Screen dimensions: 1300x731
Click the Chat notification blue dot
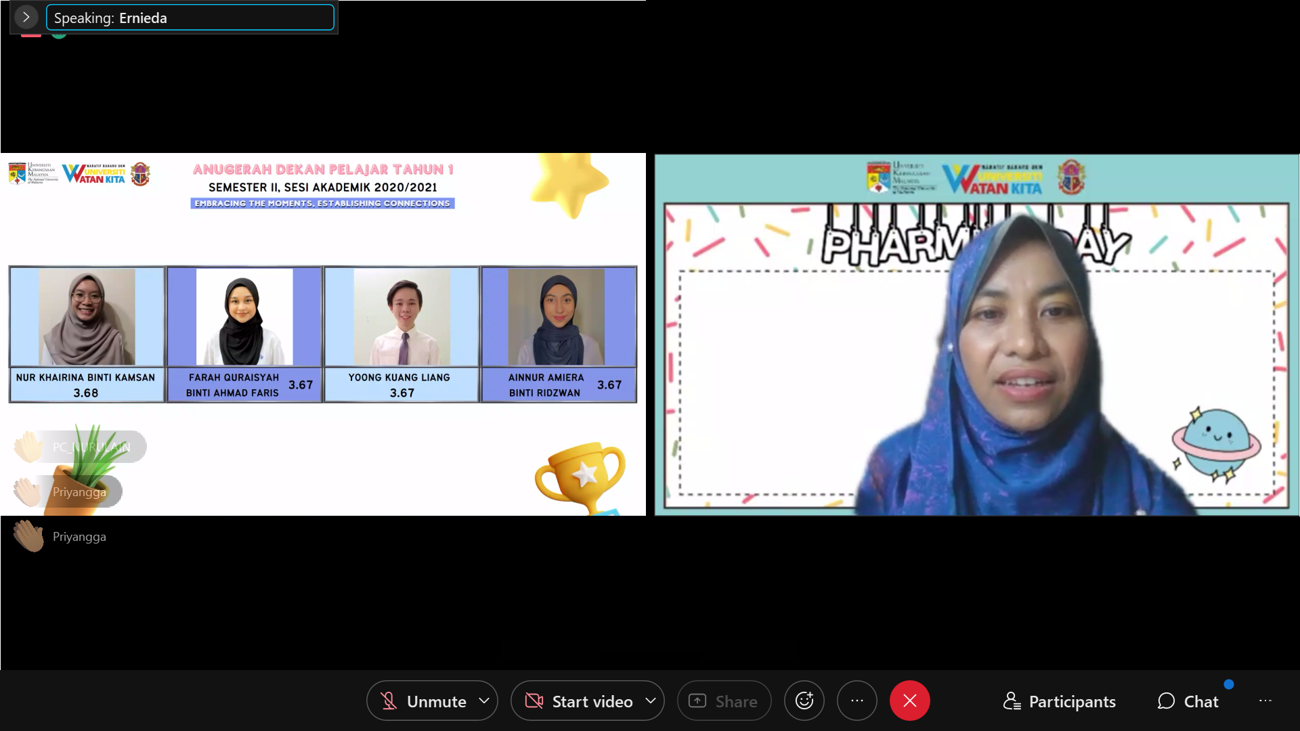(1229, 684)
